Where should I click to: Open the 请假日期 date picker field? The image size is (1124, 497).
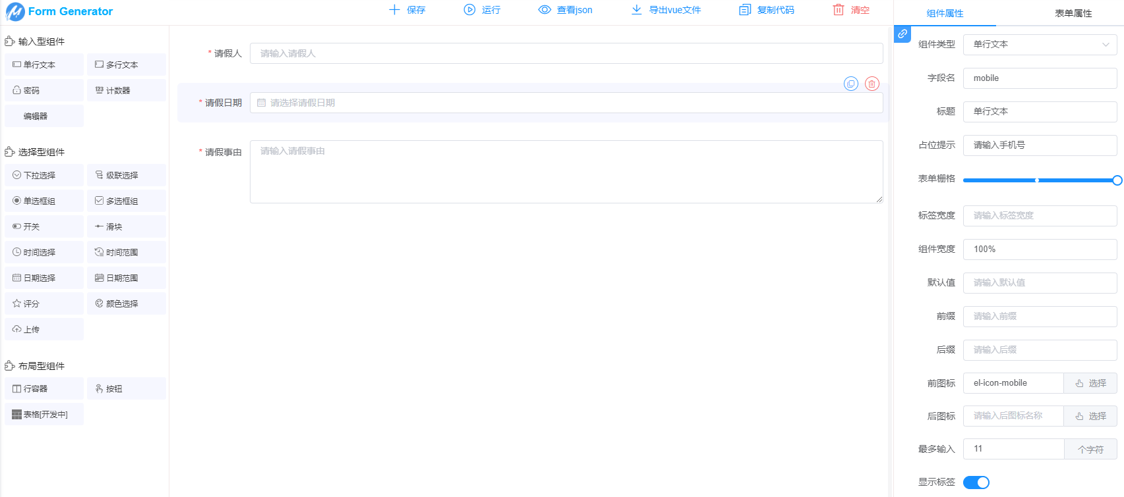(x=566, y=103)
